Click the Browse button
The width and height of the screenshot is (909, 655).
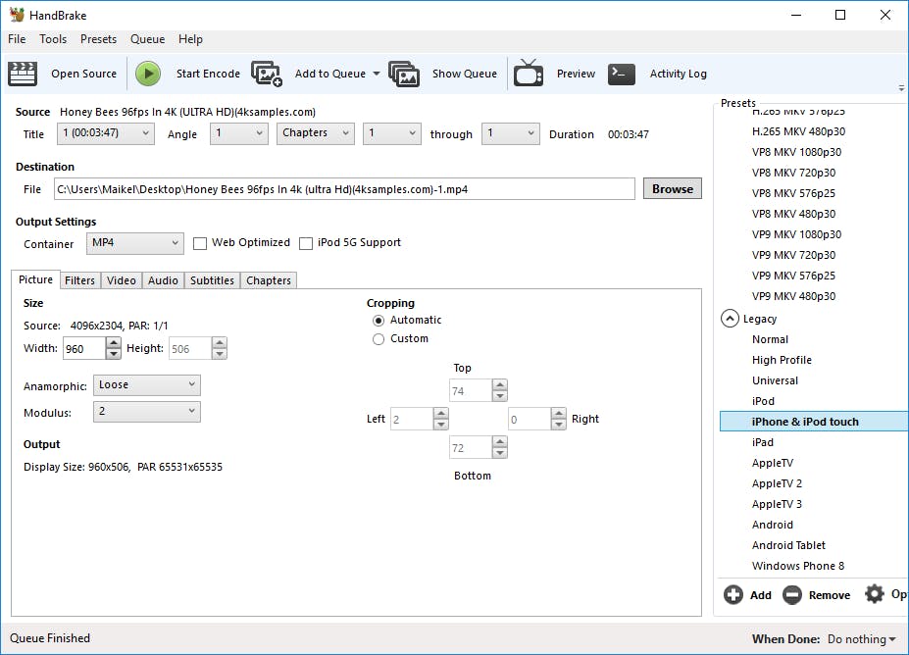tap(673, 189)
